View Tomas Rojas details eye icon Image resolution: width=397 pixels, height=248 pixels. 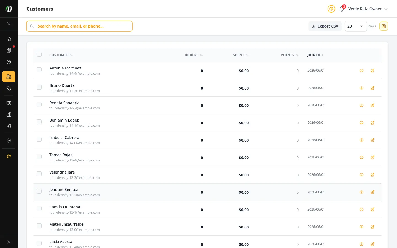tap(361, 157)
